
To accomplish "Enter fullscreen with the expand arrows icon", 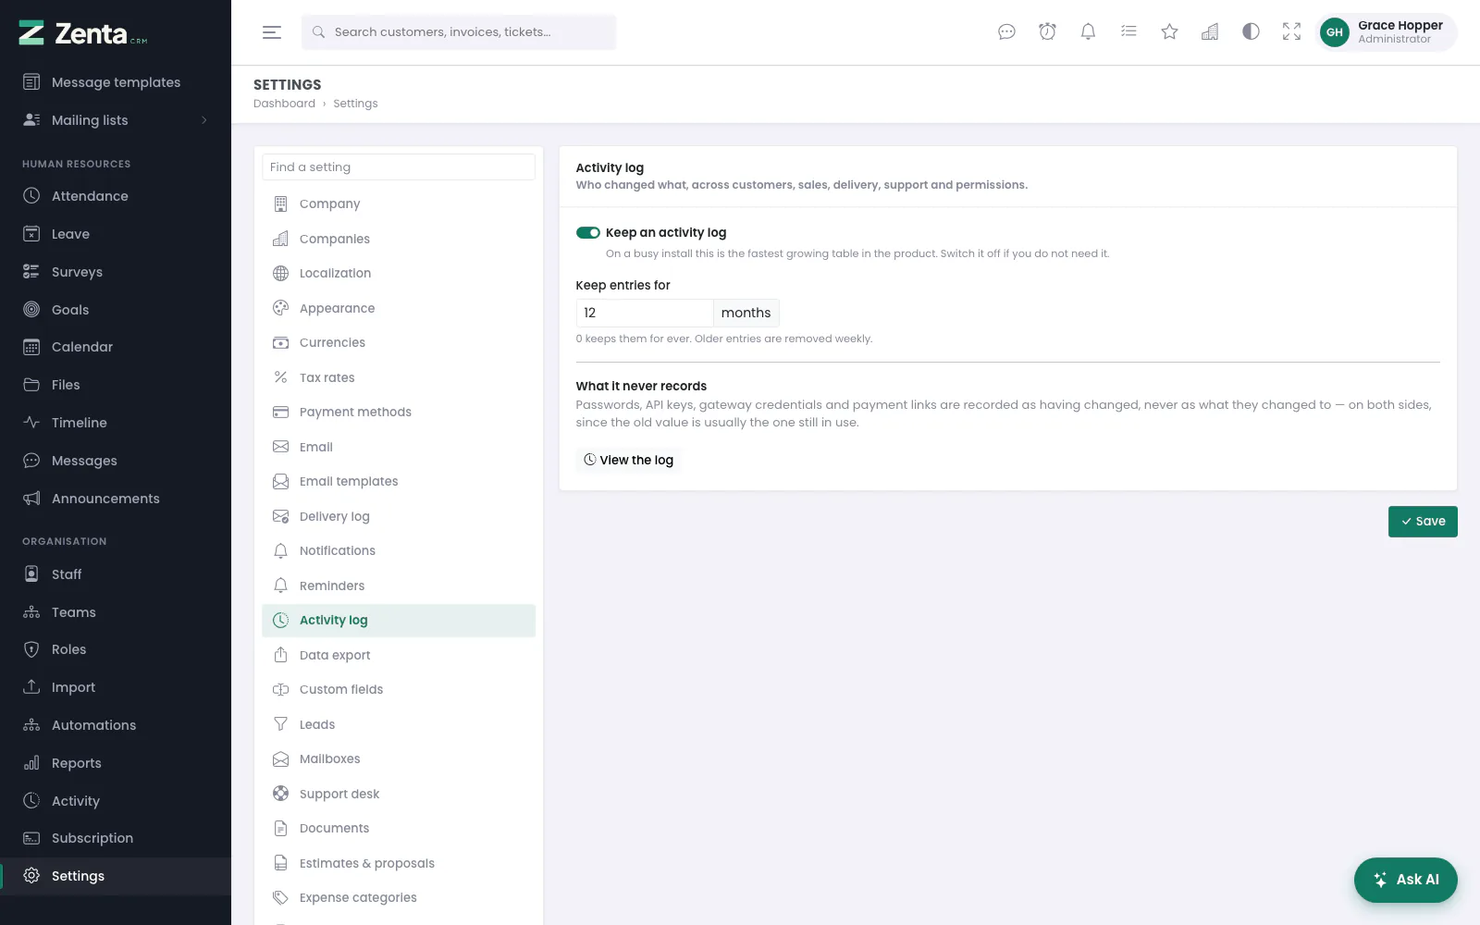I will point(1291,32).
